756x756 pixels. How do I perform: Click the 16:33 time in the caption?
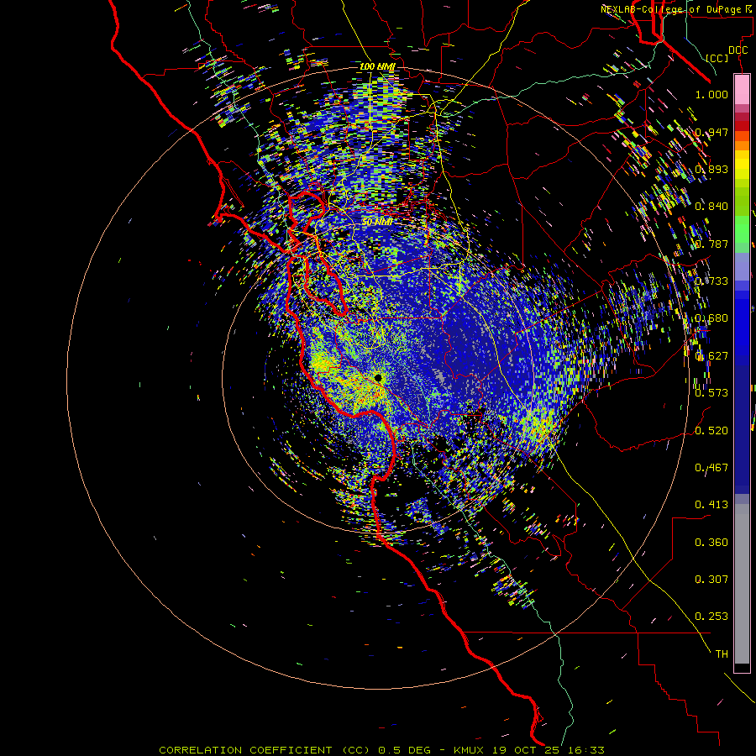click(585, 750)
